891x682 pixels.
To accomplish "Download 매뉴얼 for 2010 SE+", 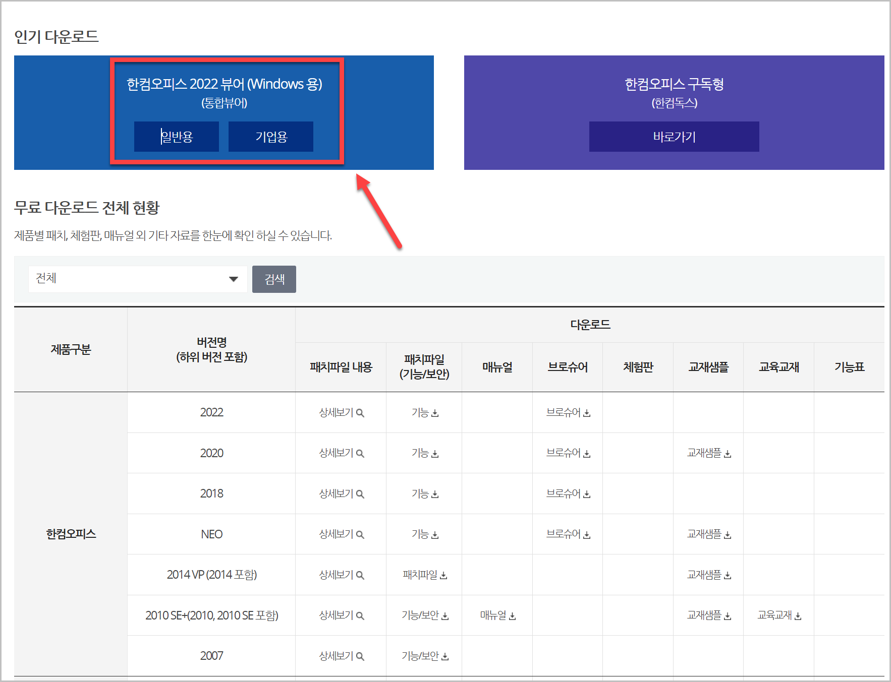I will [497, 615].
